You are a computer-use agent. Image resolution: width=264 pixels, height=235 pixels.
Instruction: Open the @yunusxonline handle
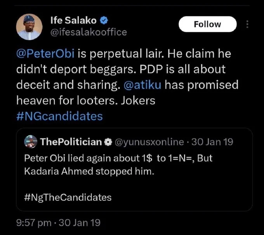coord(149,142)
